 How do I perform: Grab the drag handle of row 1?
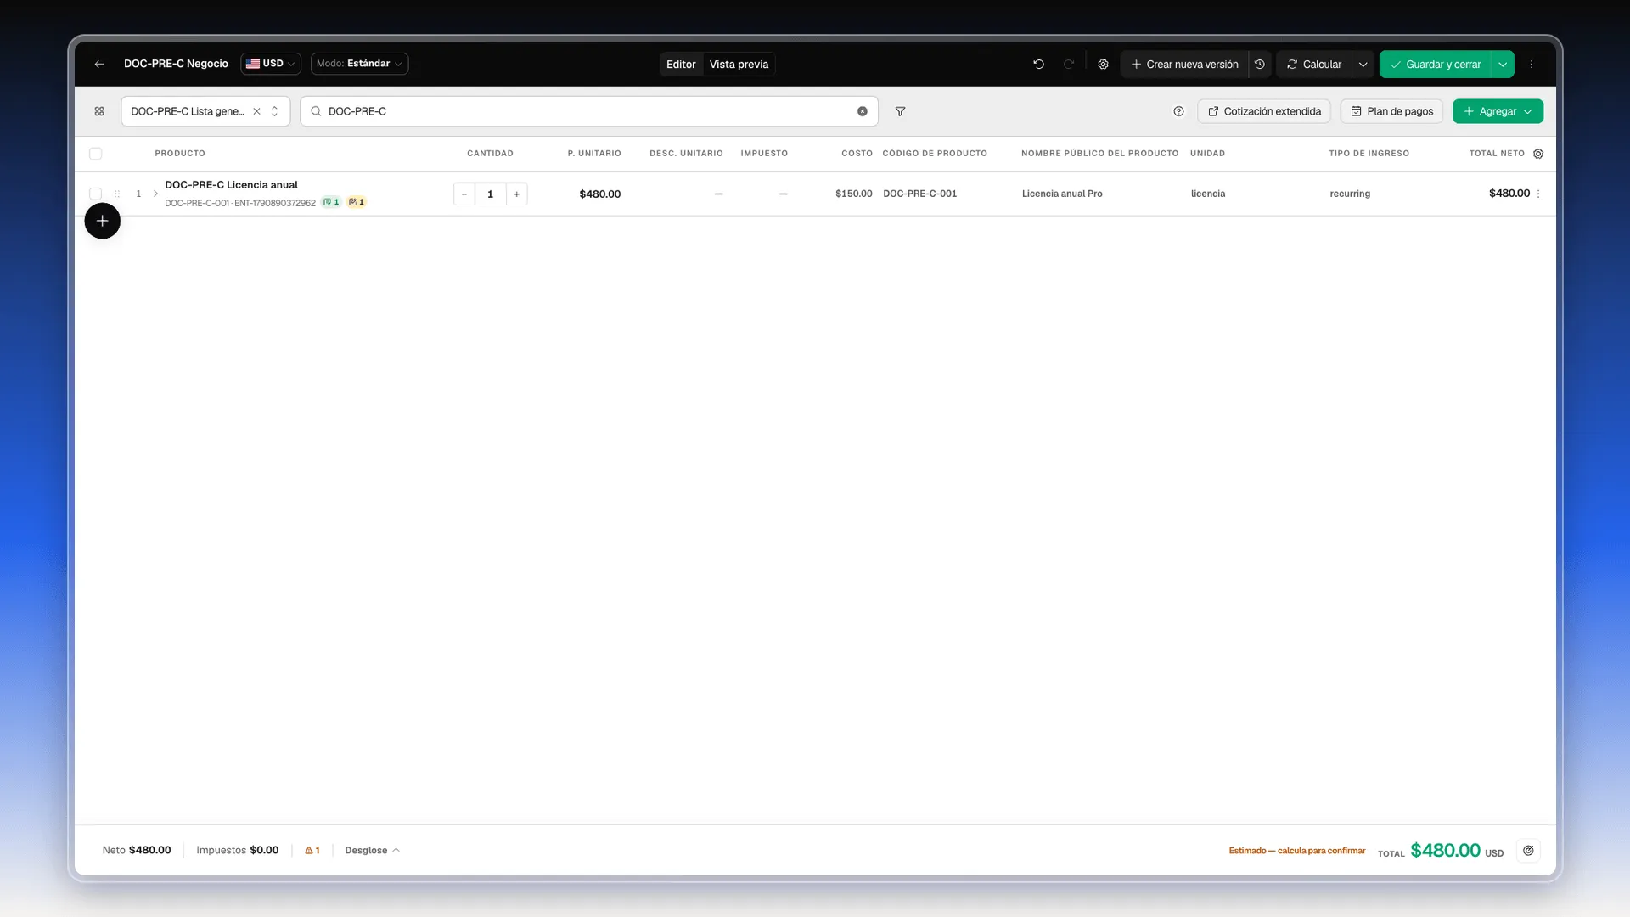tap(117, 194)
